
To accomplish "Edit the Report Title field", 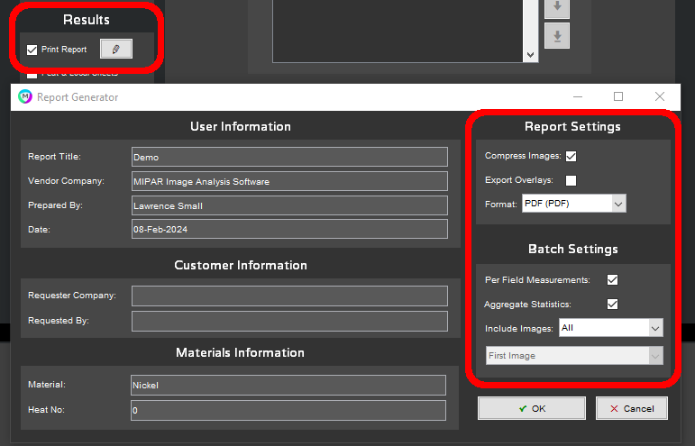I will [x=289, y=157].
